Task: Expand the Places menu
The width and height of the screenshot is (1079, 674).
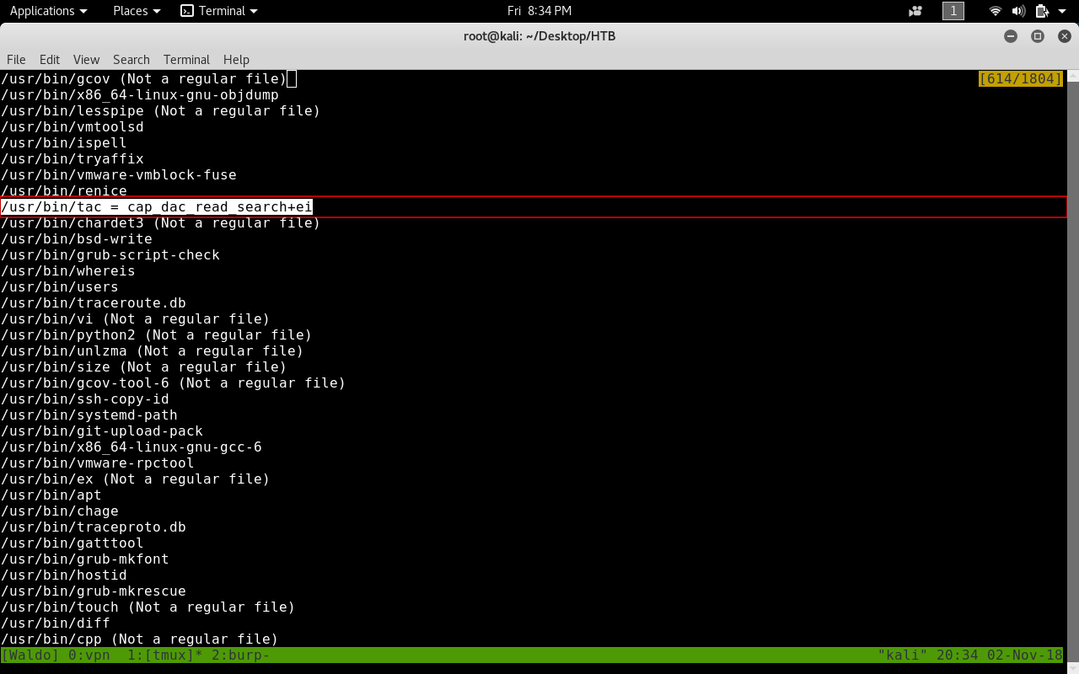Action: point(137,11)
